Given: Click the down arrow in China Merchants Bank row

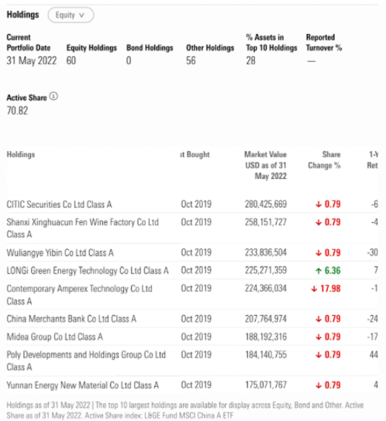Looking at the screenshot, I should click(x=319, y=319).
